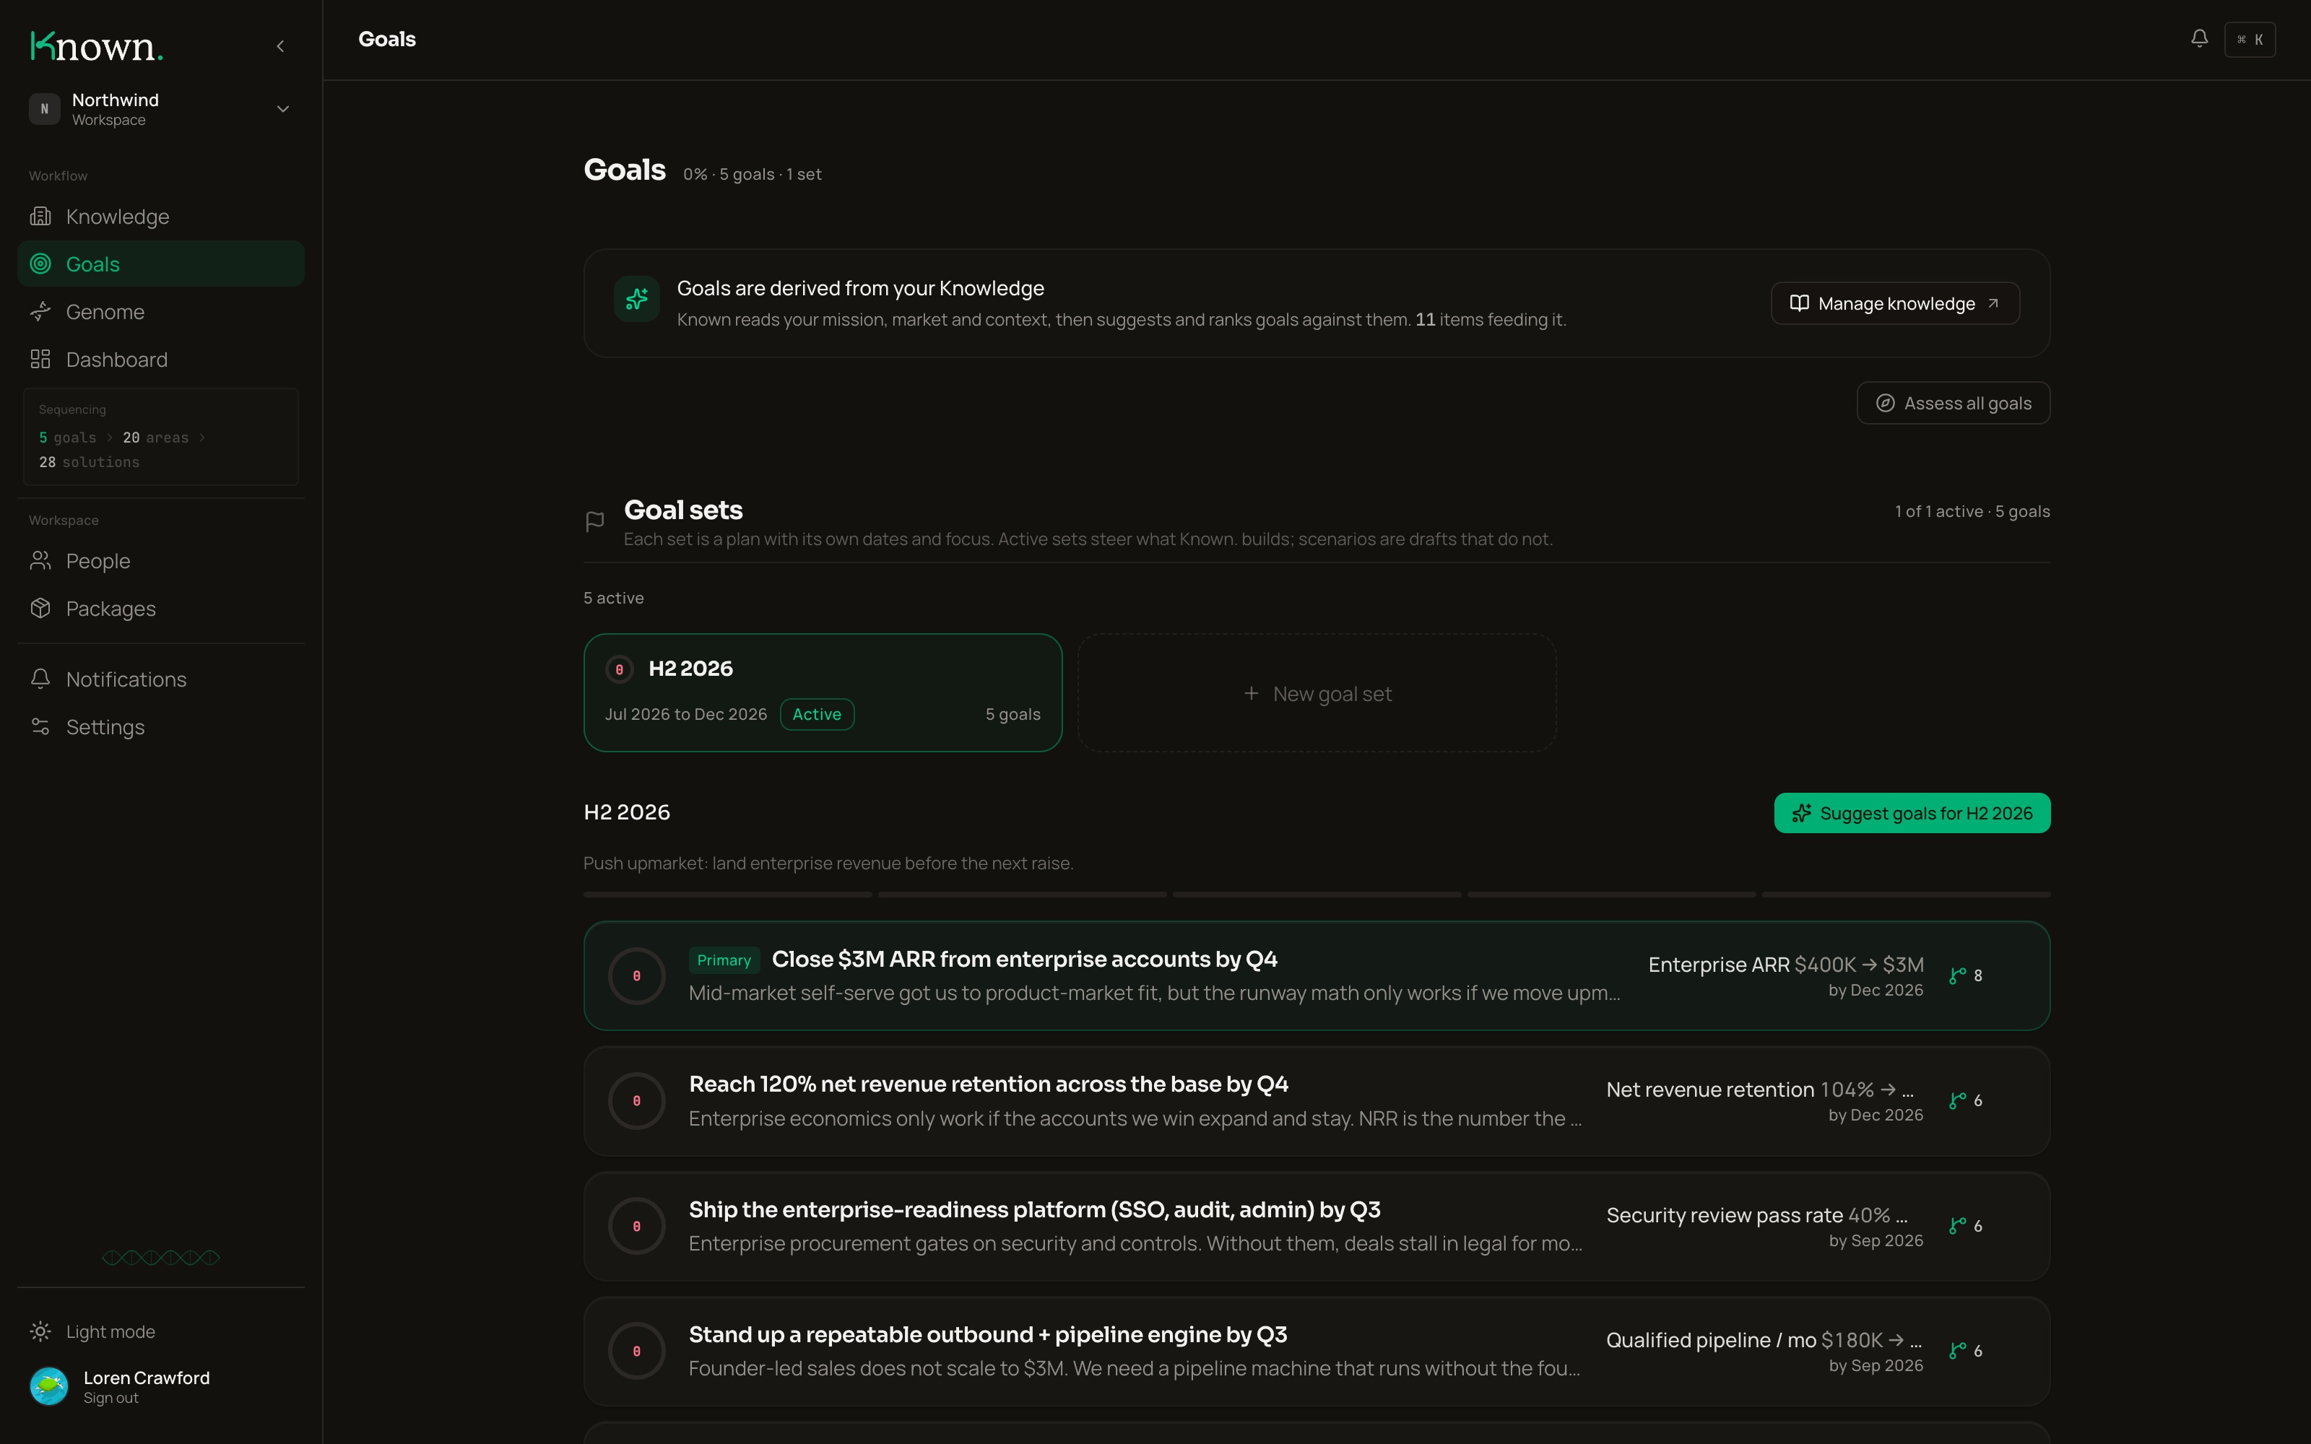Click the plus icon on New goal set
Screen dimensions: 2311x1444
point(1251,693)
